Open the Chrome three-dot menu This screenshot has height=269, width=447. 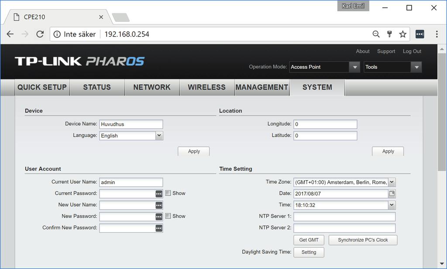(x=437, y=34)
